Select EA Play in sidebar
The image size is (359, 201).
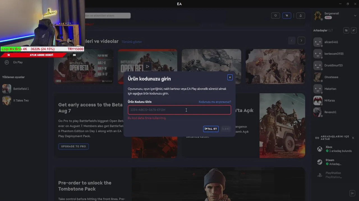(18, 62)
